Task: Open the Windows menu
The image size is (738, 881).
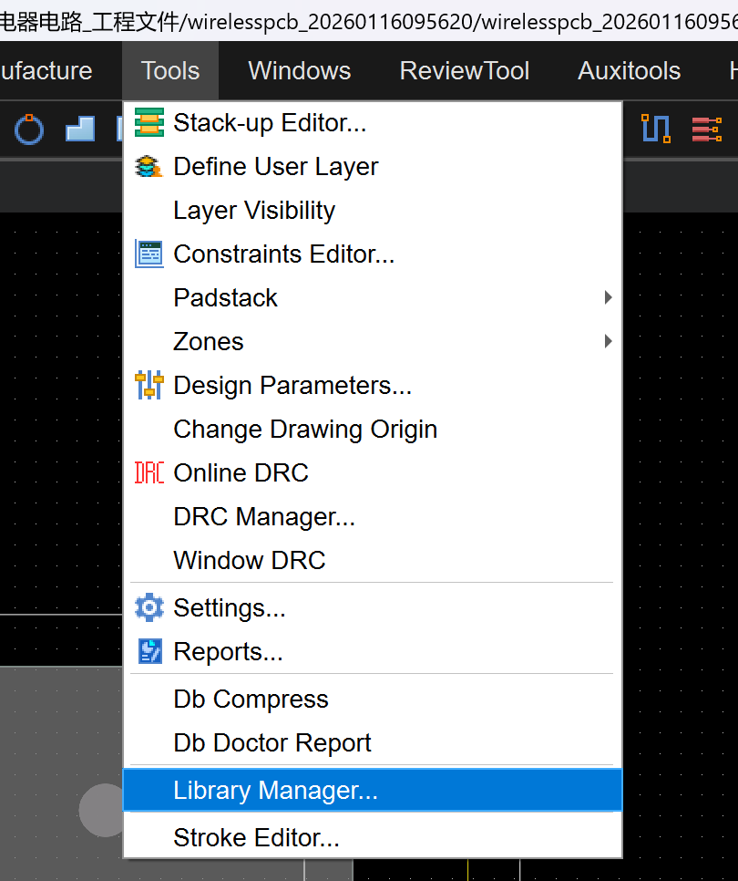Action: click(299, 71)
